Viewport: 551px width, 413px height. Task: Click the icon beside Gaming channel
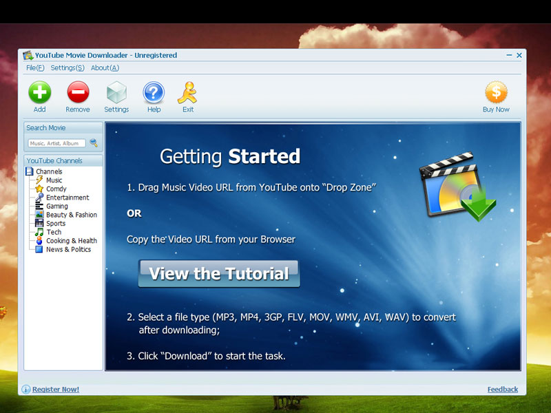point(39,206)
